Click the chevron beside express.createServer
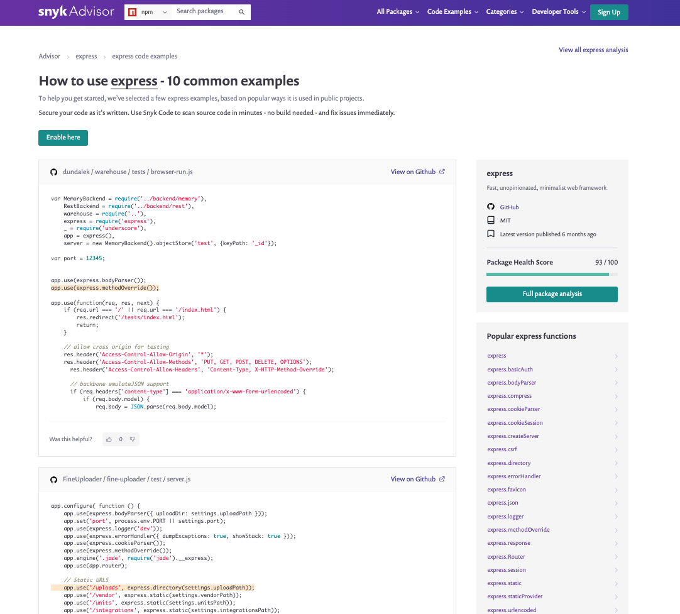680x614 pixels. pos(617,436)
